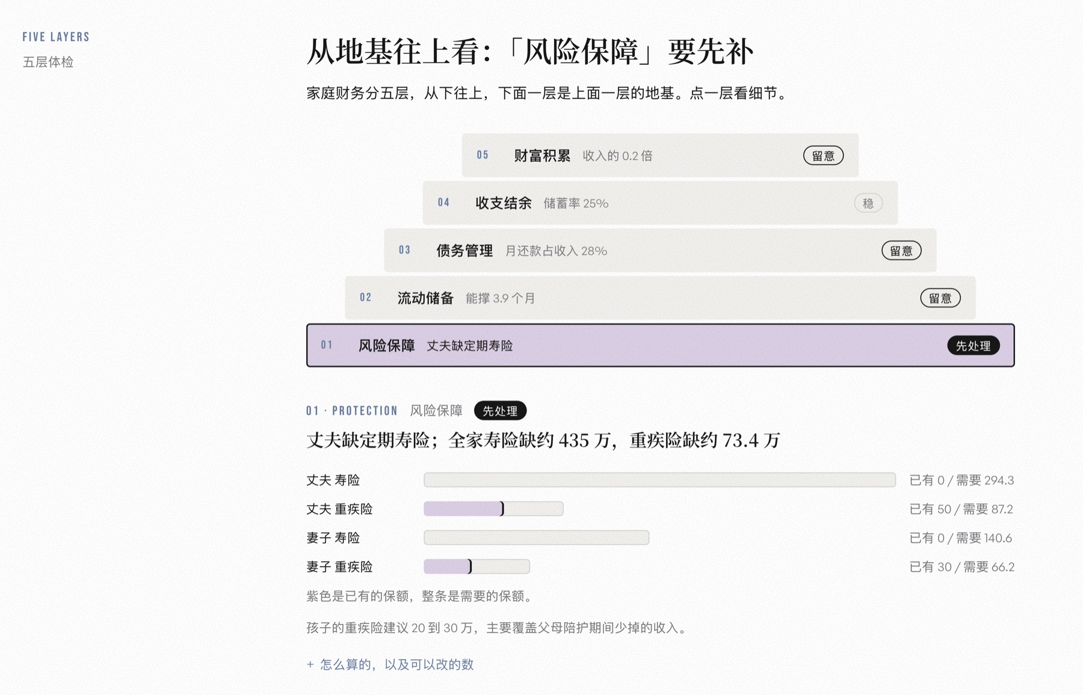The width and height of the screenshot is (1083, 695).
Task: Click the 丈夫 寿险 coverage bar
Action: pyautogui.click(x=659, y=480)
